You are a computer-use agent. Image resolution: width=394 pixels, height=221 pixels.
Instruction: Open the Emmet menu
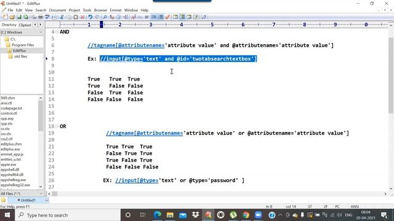(x=116, y=10)
